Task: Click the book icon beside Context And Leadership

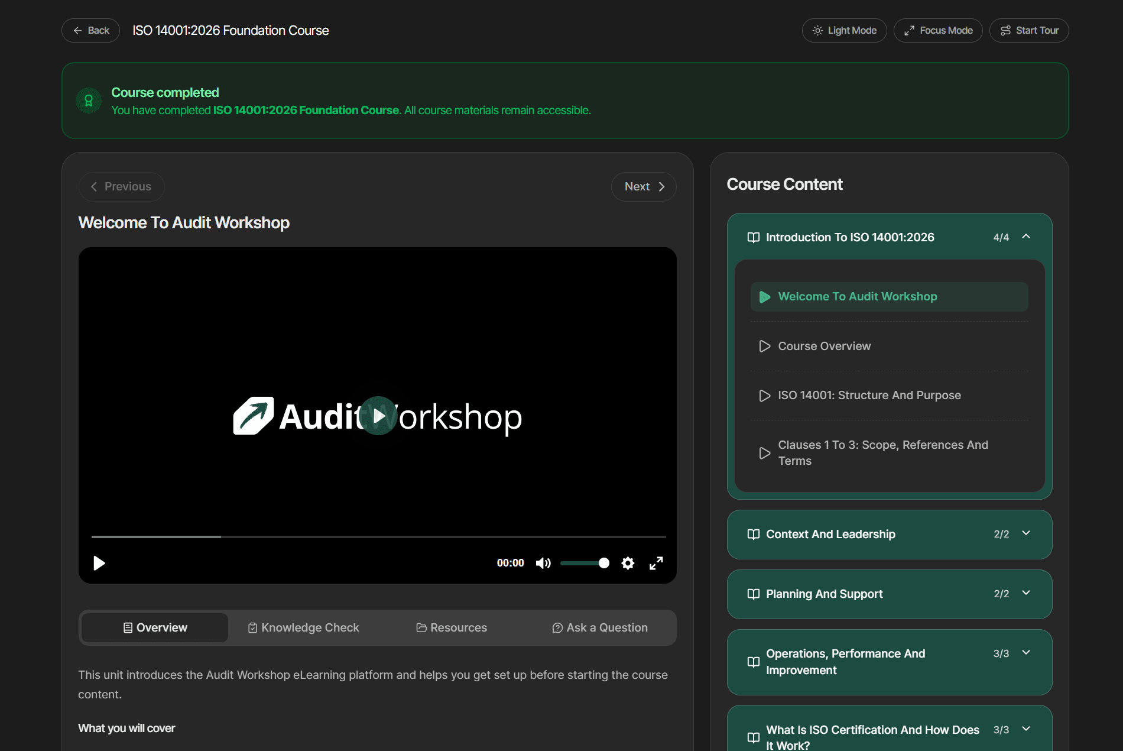Action: coord(754,535)
